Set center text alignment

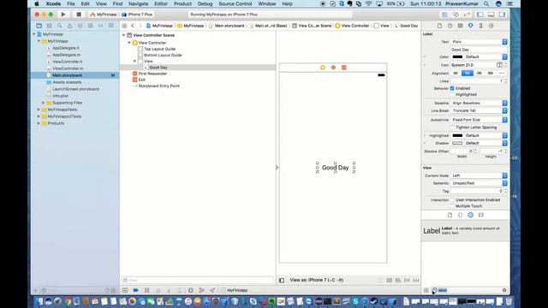coord(468,73)
